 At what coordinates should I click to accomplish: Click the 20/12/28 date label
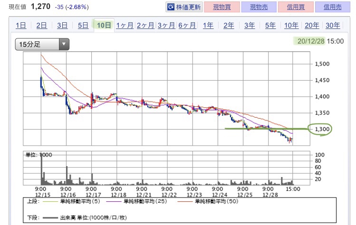311,41
